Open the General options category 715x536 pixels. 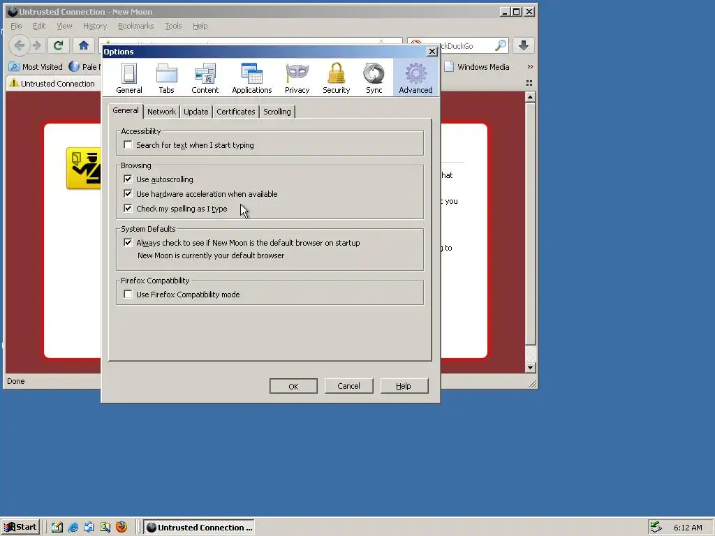coord(129,78)
